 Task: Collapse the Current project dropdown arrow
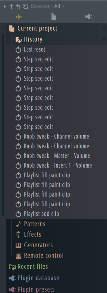click(x=104, y=29)
